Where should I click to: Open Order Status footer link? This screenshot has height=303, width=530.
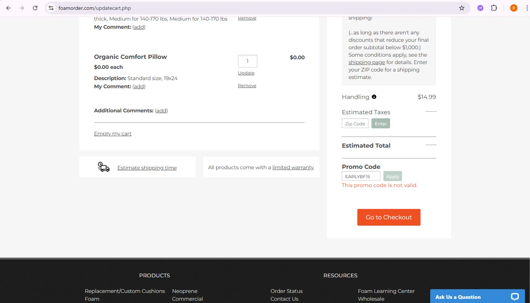pos(287,291)
